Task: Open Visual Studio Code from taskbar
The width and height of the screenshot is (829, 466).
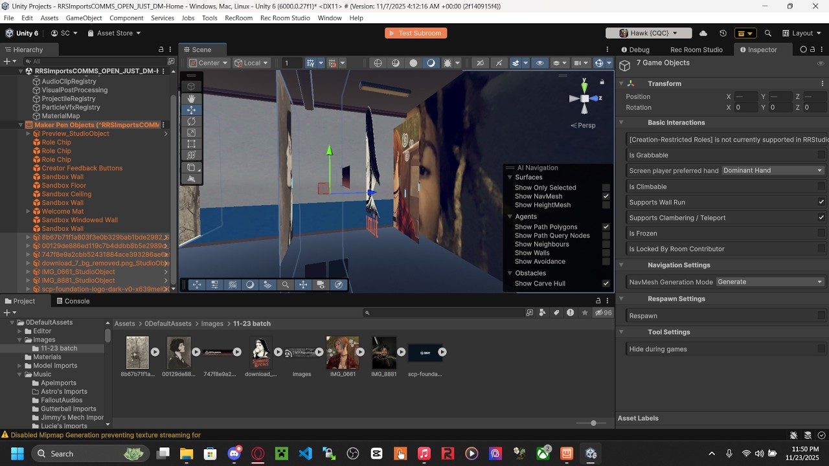Action: tap(305, 454)
